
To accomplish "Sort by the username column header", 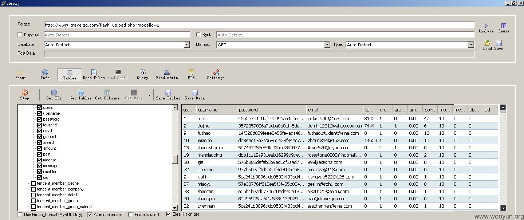I will pos(216,110).
